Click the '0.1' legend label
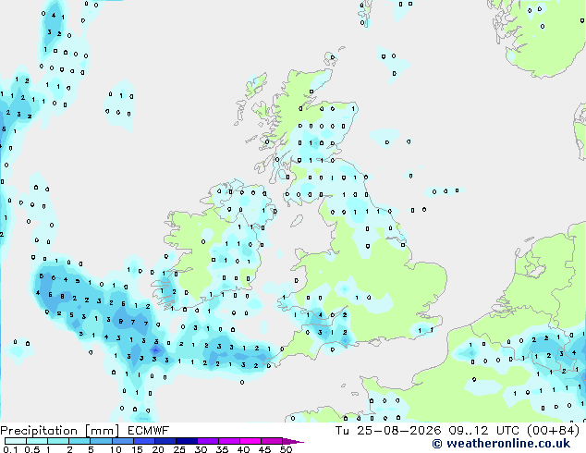Screen dimensions: 586x453 (x=10, y=449)
